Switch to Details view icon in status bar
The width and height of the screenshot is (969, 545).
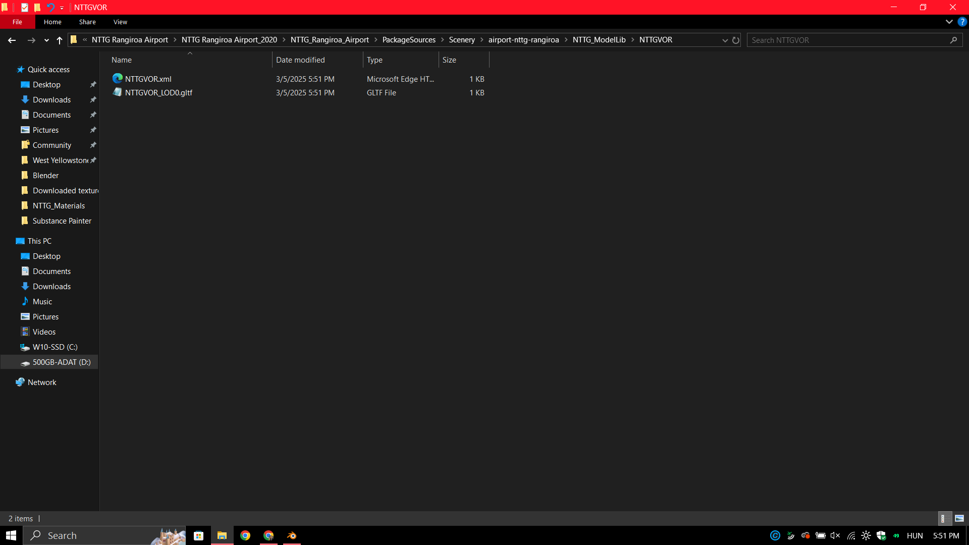coord(943,518)
